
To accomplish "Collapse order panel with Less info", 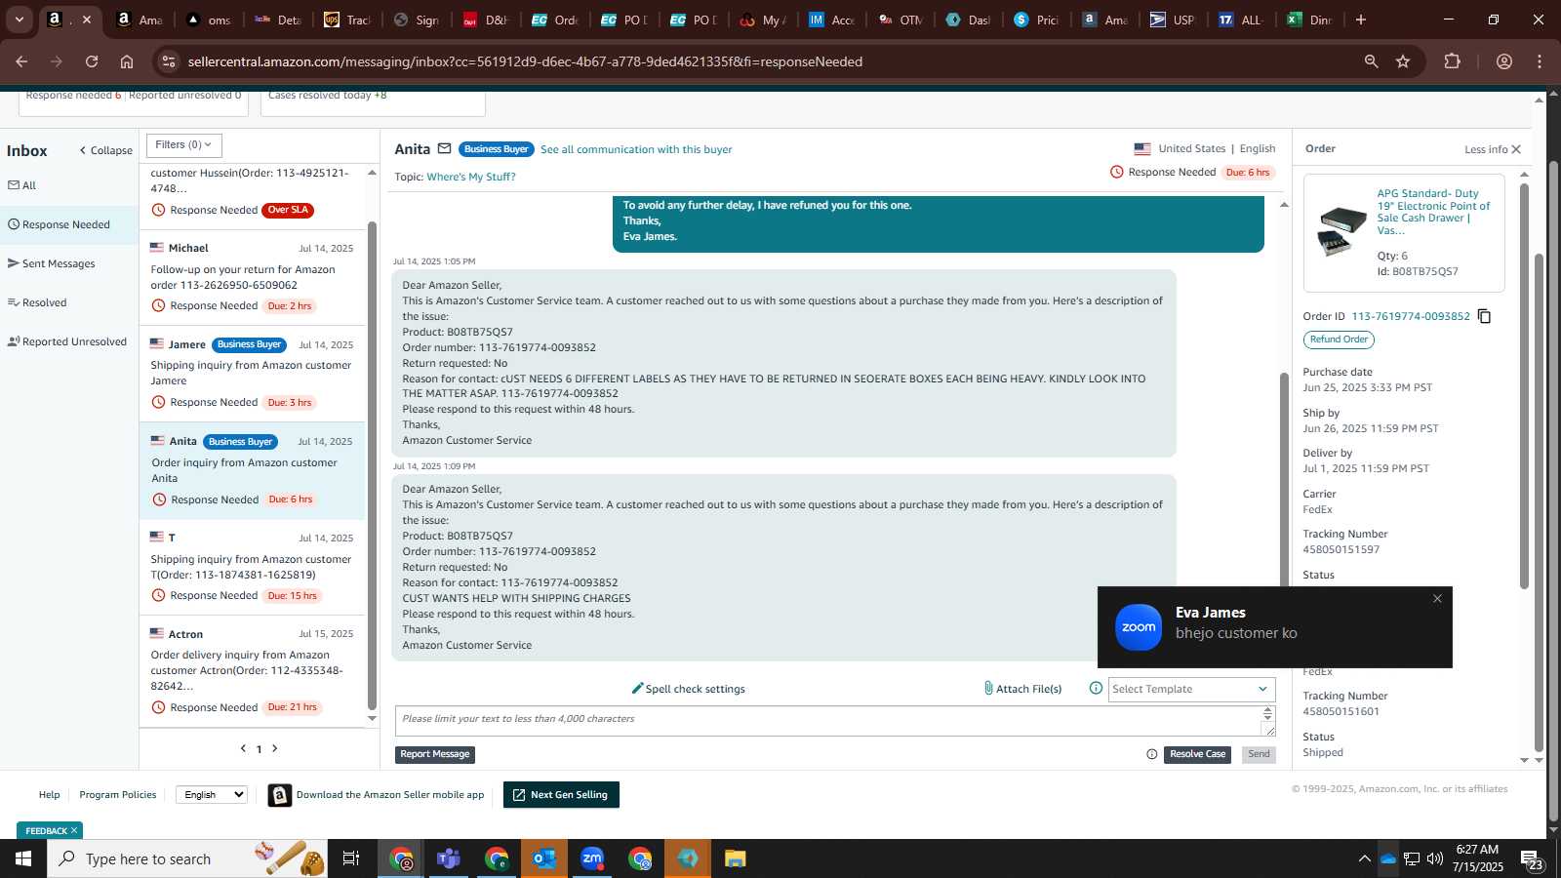I will click(x=1493, y=149).
